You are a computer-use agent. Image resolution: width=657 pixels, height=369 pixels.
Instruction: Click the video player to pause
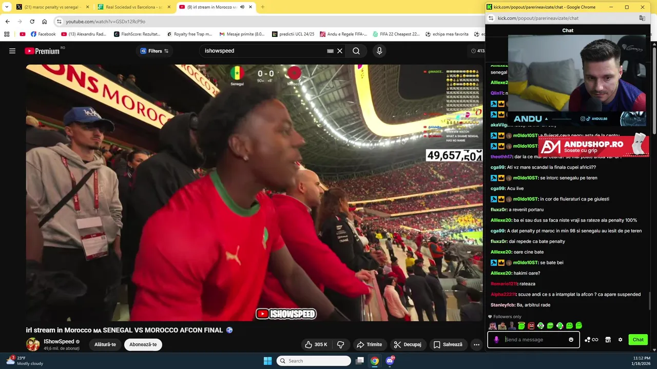[x=254, y=192]
